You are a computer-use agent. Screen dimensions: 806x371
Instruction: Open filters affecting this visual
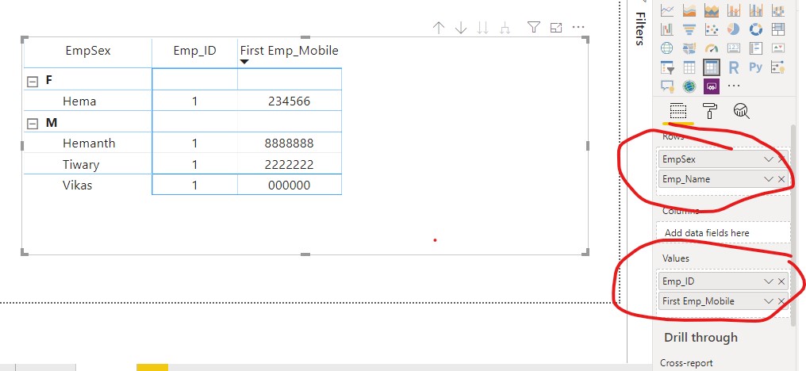point(534,27)
